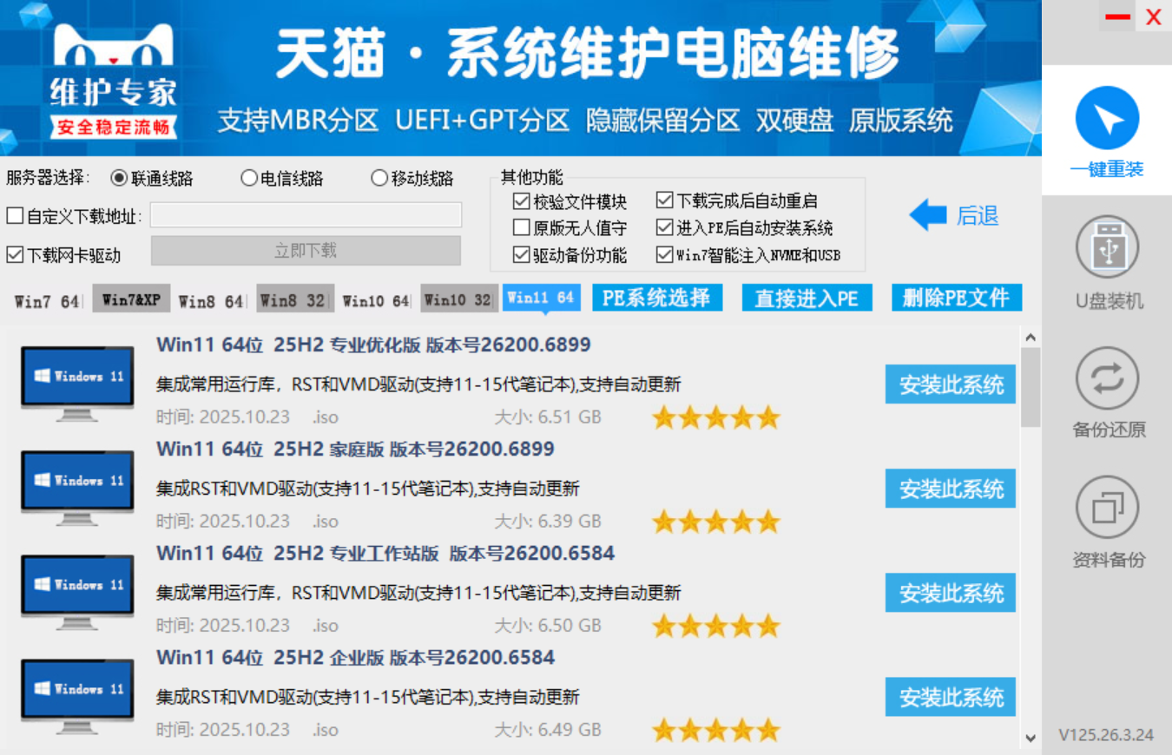The image size is (1172, 755).
Task: Click the 直接进入PE button
Action: click(807, 298)
